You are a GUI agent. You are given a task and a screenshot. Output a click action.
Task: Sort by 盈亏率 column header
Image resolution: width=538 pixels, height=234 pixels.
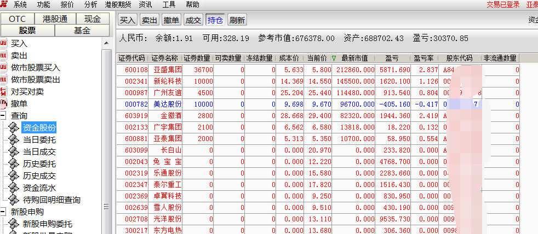(423, 58)
